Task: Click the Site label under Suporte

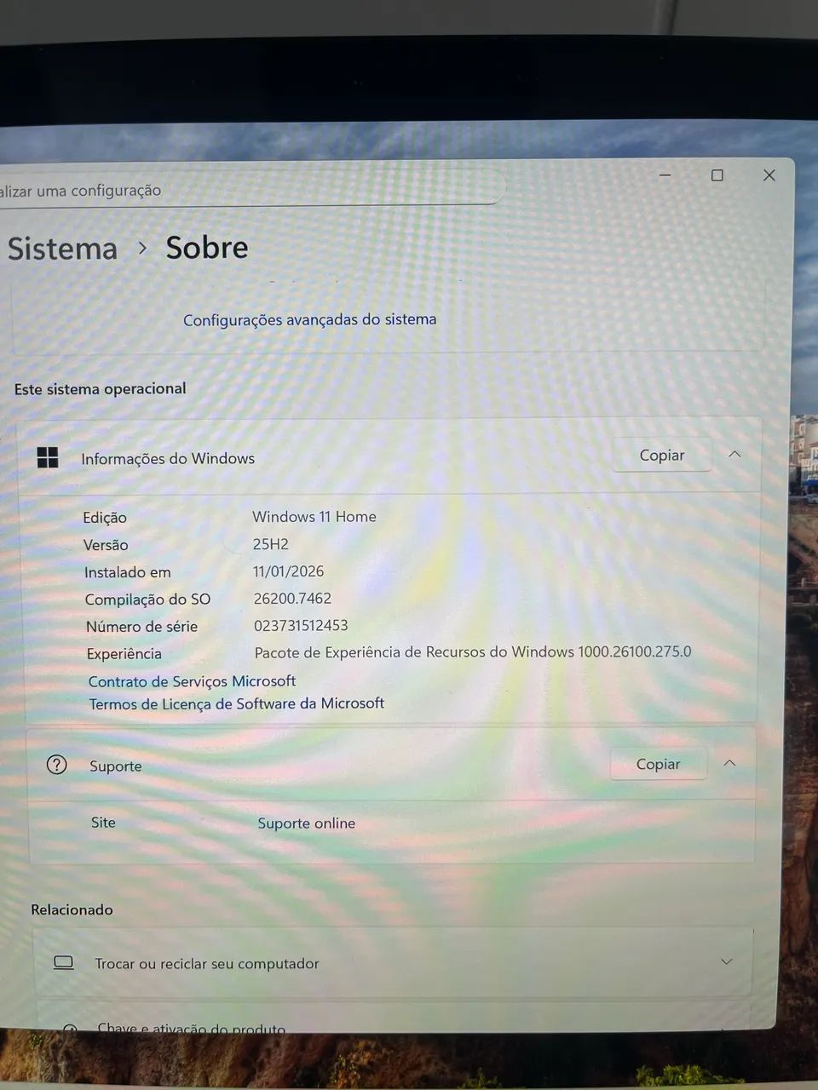Action: click(x=103, y=823)
